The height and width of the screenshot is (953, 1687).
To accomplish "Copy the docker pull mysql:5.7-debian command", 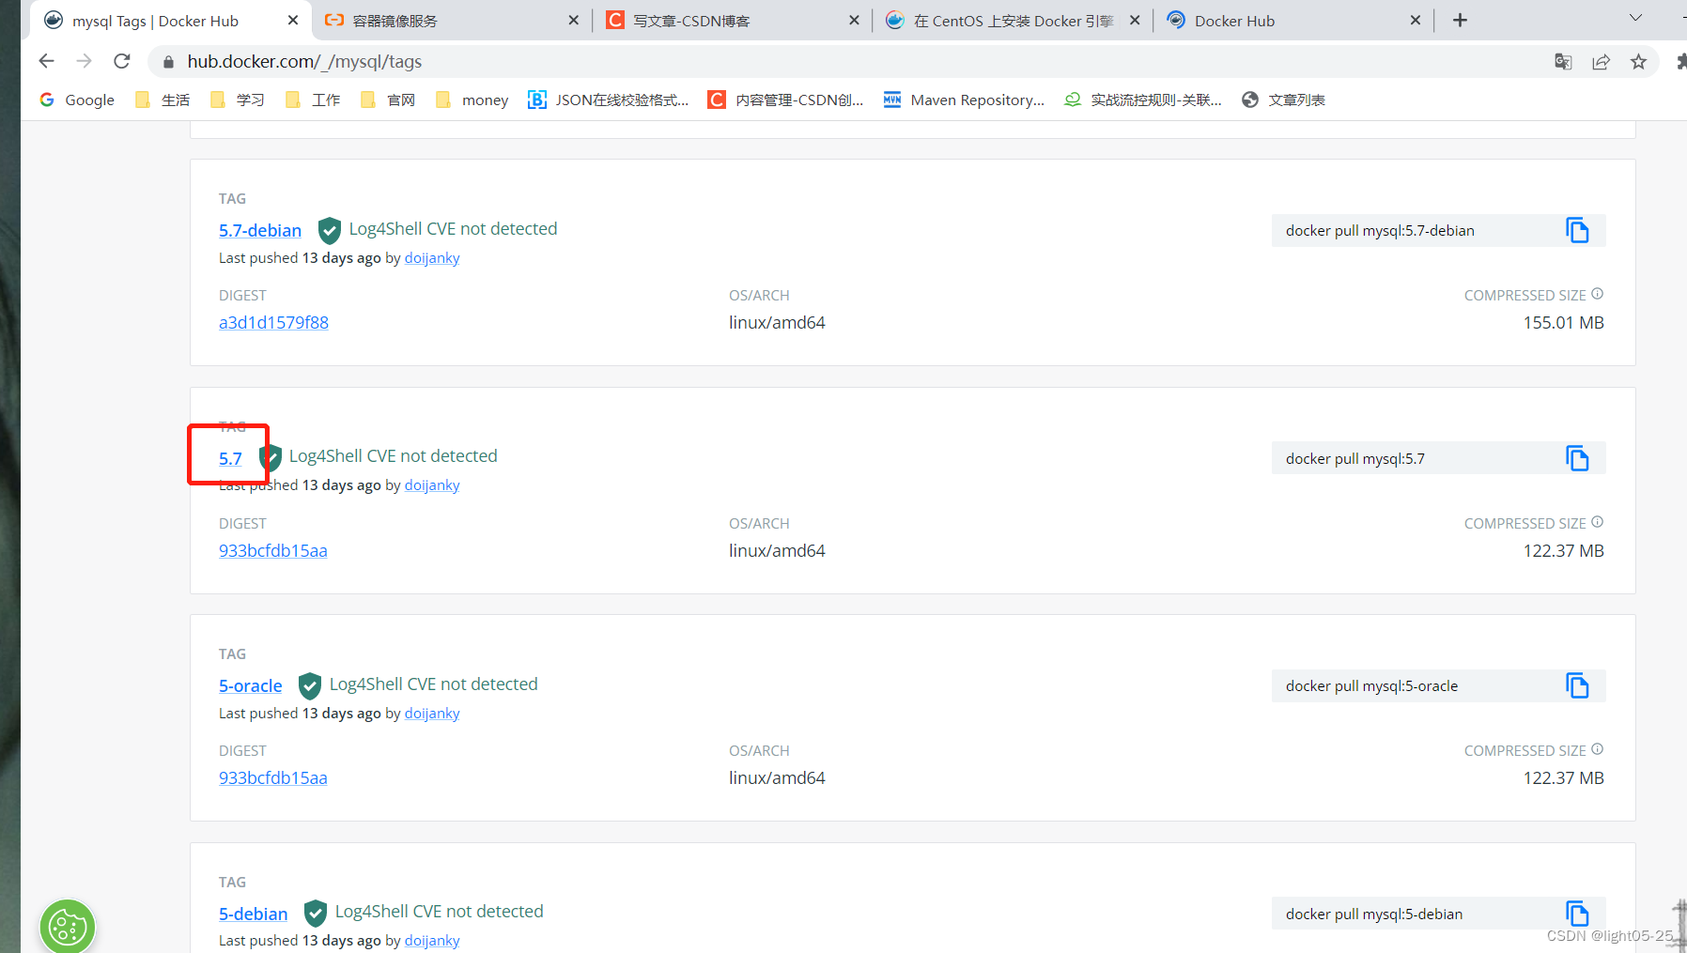I will click(x=1577, y=230).
